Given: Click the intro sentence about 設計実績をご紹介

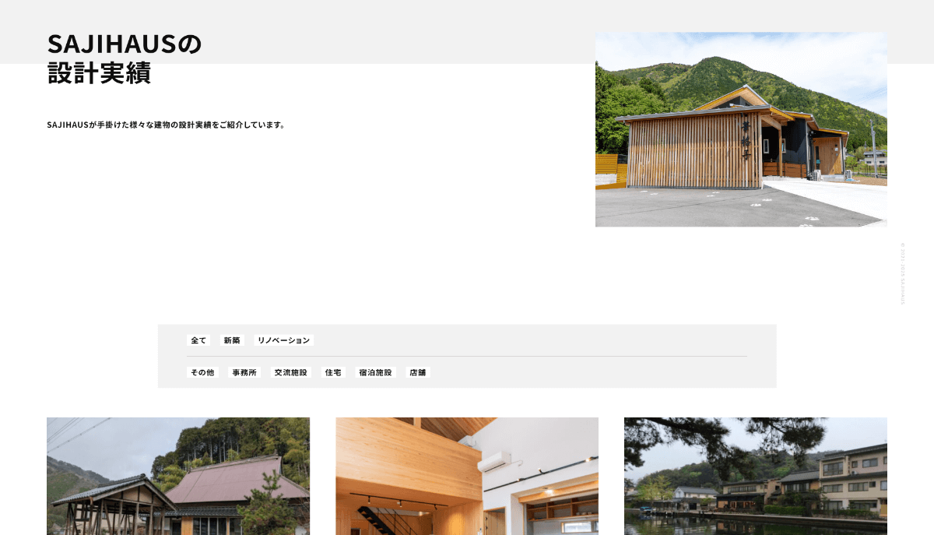Looking at the screenshot, I should (166, 125).
